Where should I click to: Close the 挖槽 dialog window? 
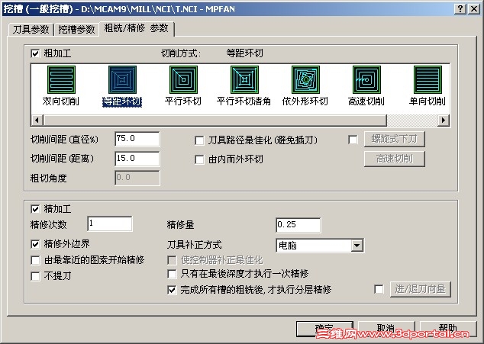pyautogui.click(x=474, y=9)
